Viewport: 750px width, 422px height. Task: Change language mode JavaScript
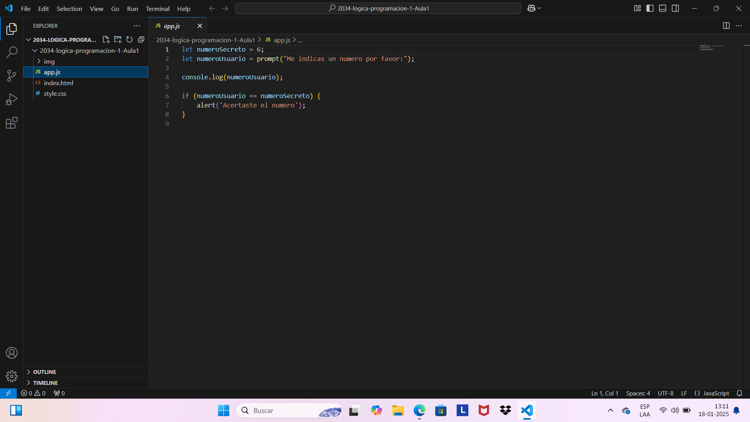716,393
